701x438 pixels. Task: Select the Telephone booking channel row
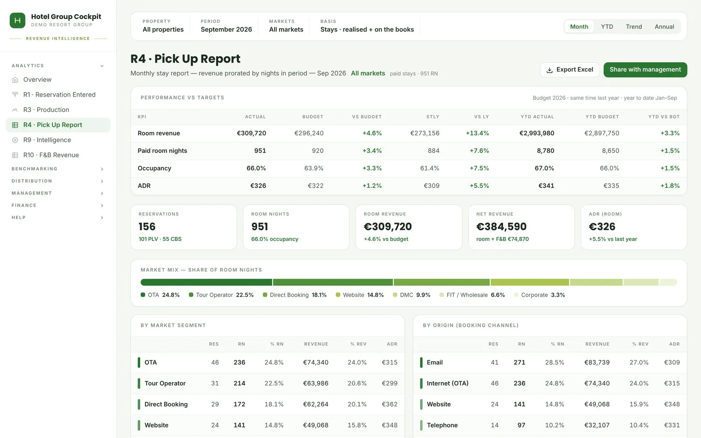coord(550,425)
